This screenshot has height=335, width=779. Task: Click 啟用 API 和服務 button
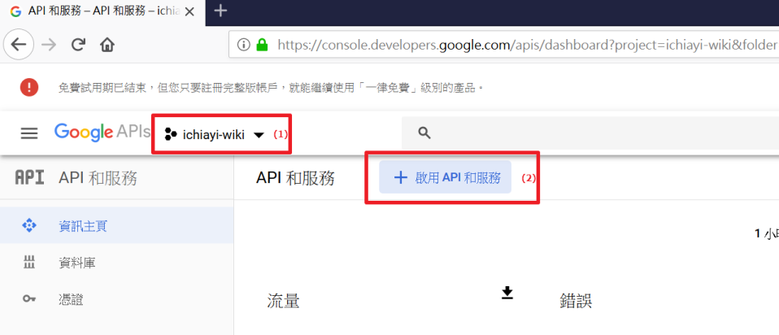tap(445, 177)
